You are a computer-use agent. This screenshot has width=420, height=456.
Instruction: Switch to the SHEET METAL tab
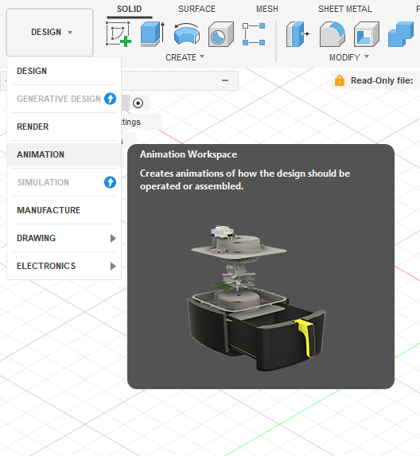coord(345,9)
